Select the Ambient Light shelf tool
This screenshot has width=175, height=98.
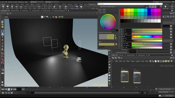point(165,7)
